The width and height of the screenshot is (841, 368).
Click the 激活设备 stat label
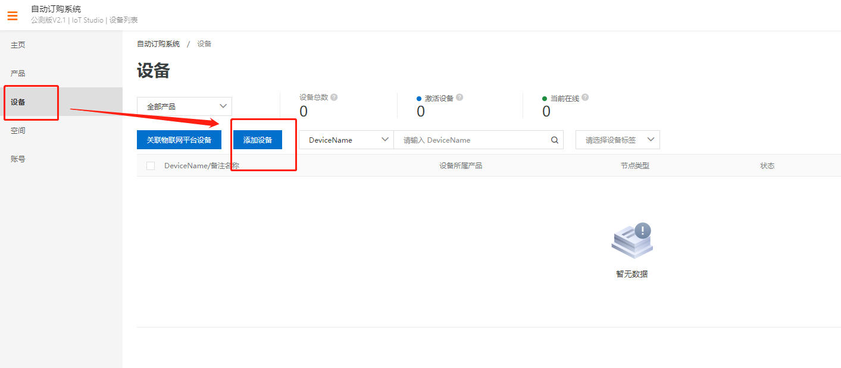pos(439,98)
